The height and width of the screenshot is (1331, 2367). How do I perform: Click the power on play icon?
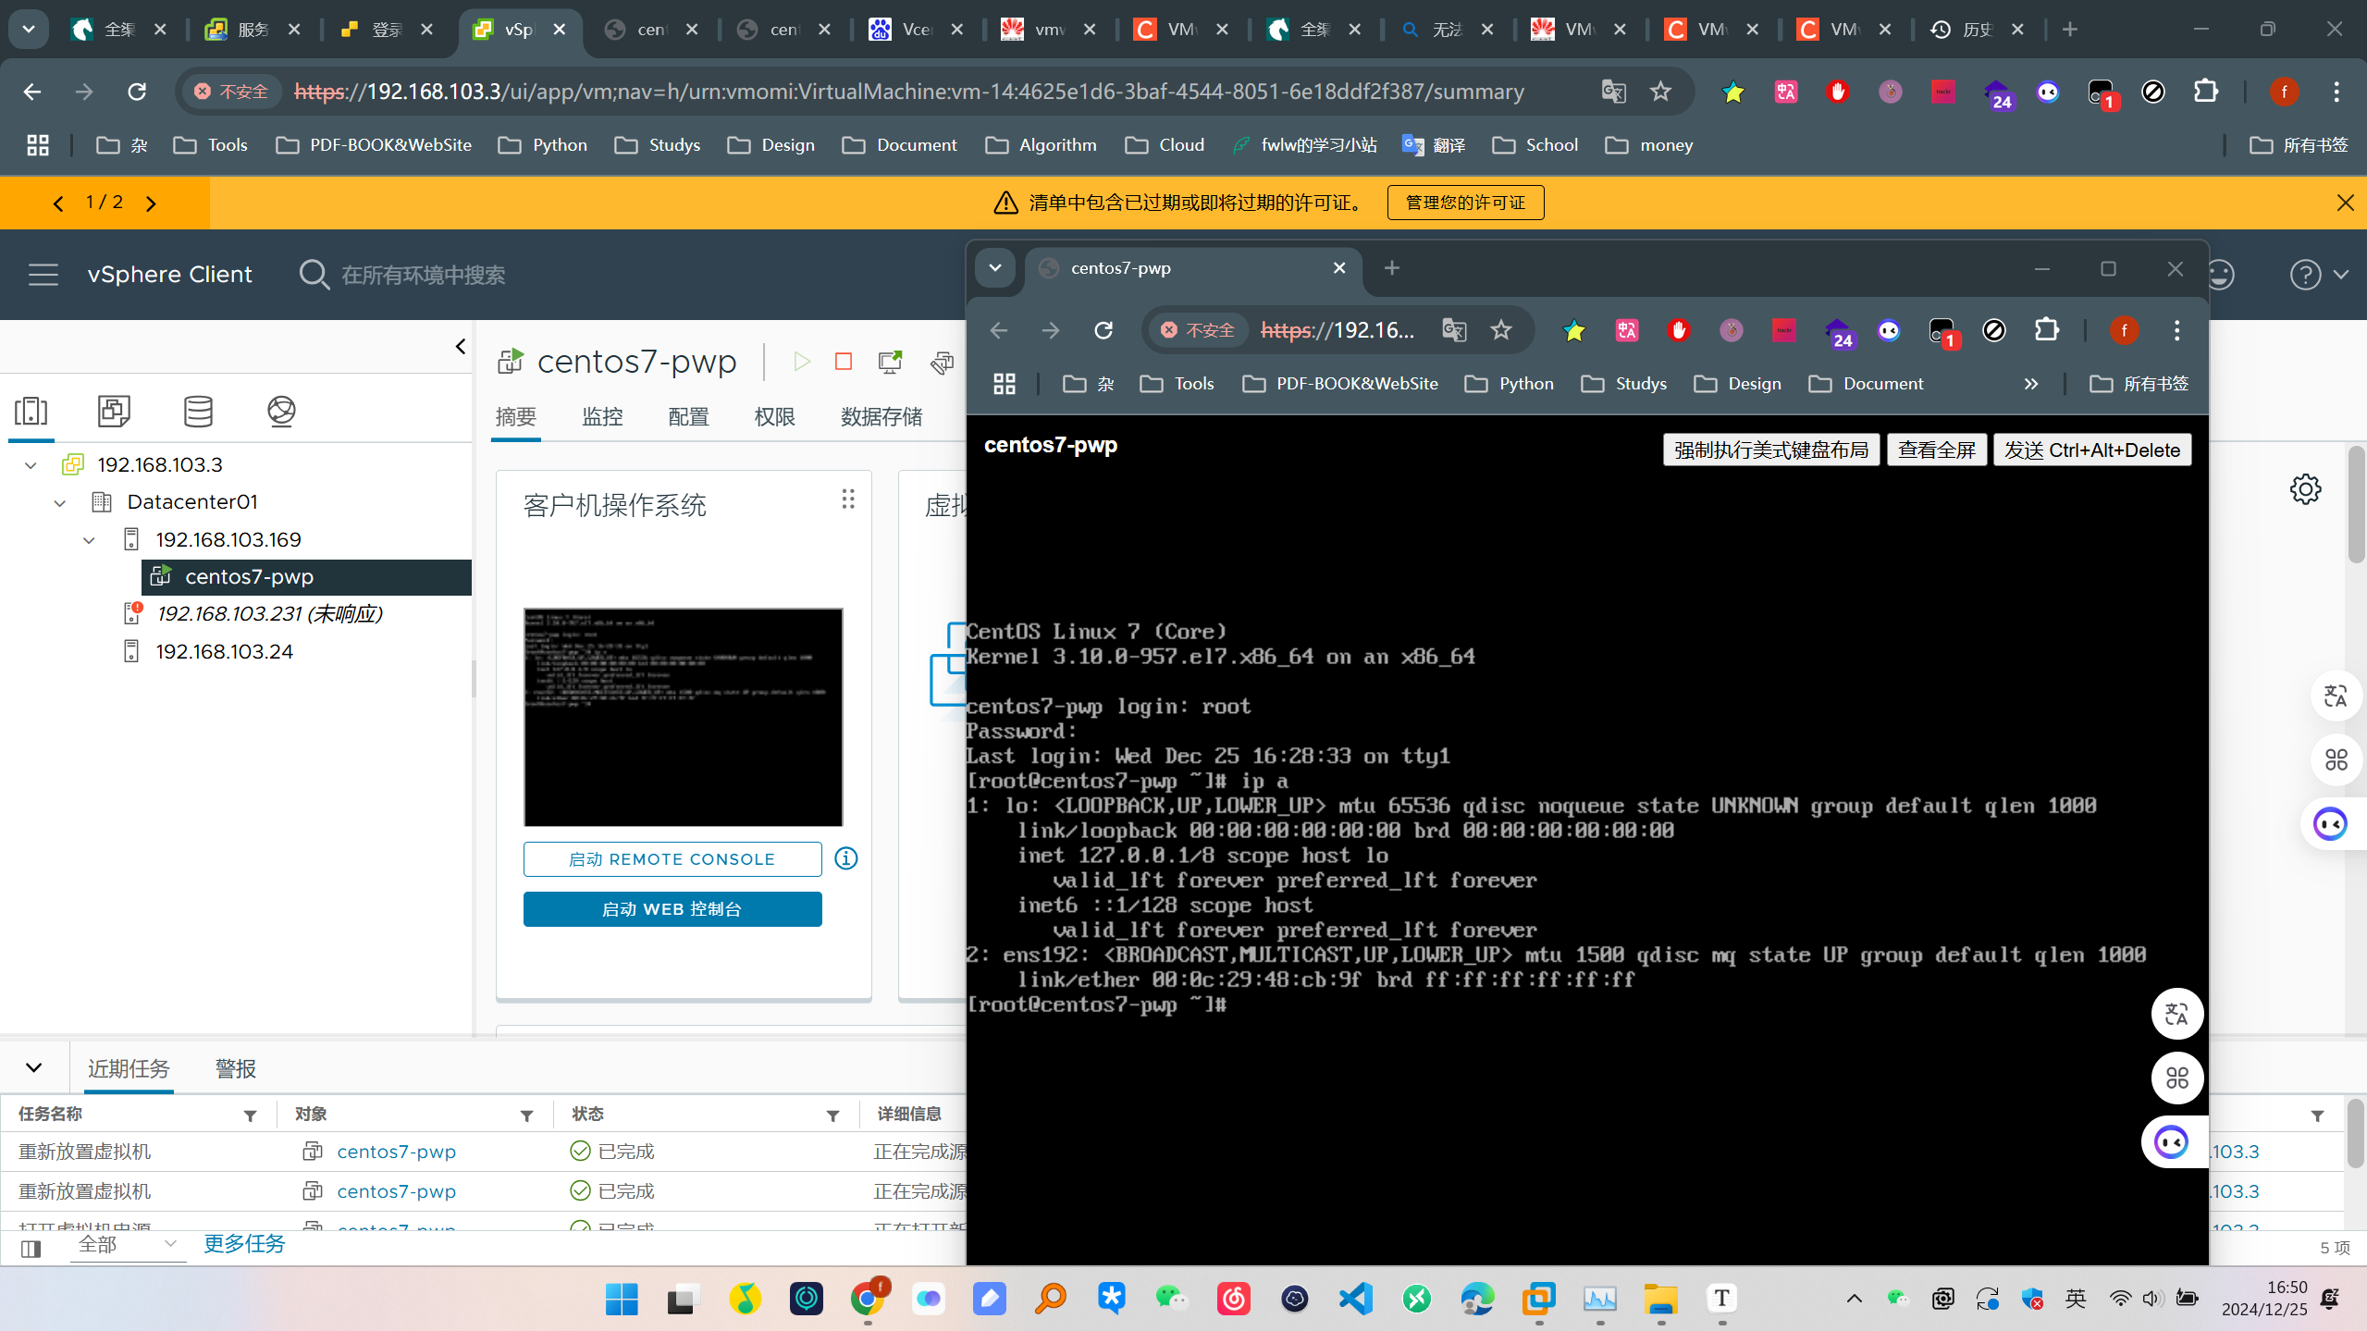tap(801, 361)
